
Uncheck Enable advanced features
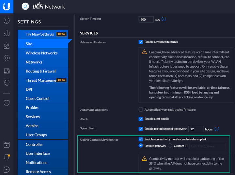(x=141, y=42)
